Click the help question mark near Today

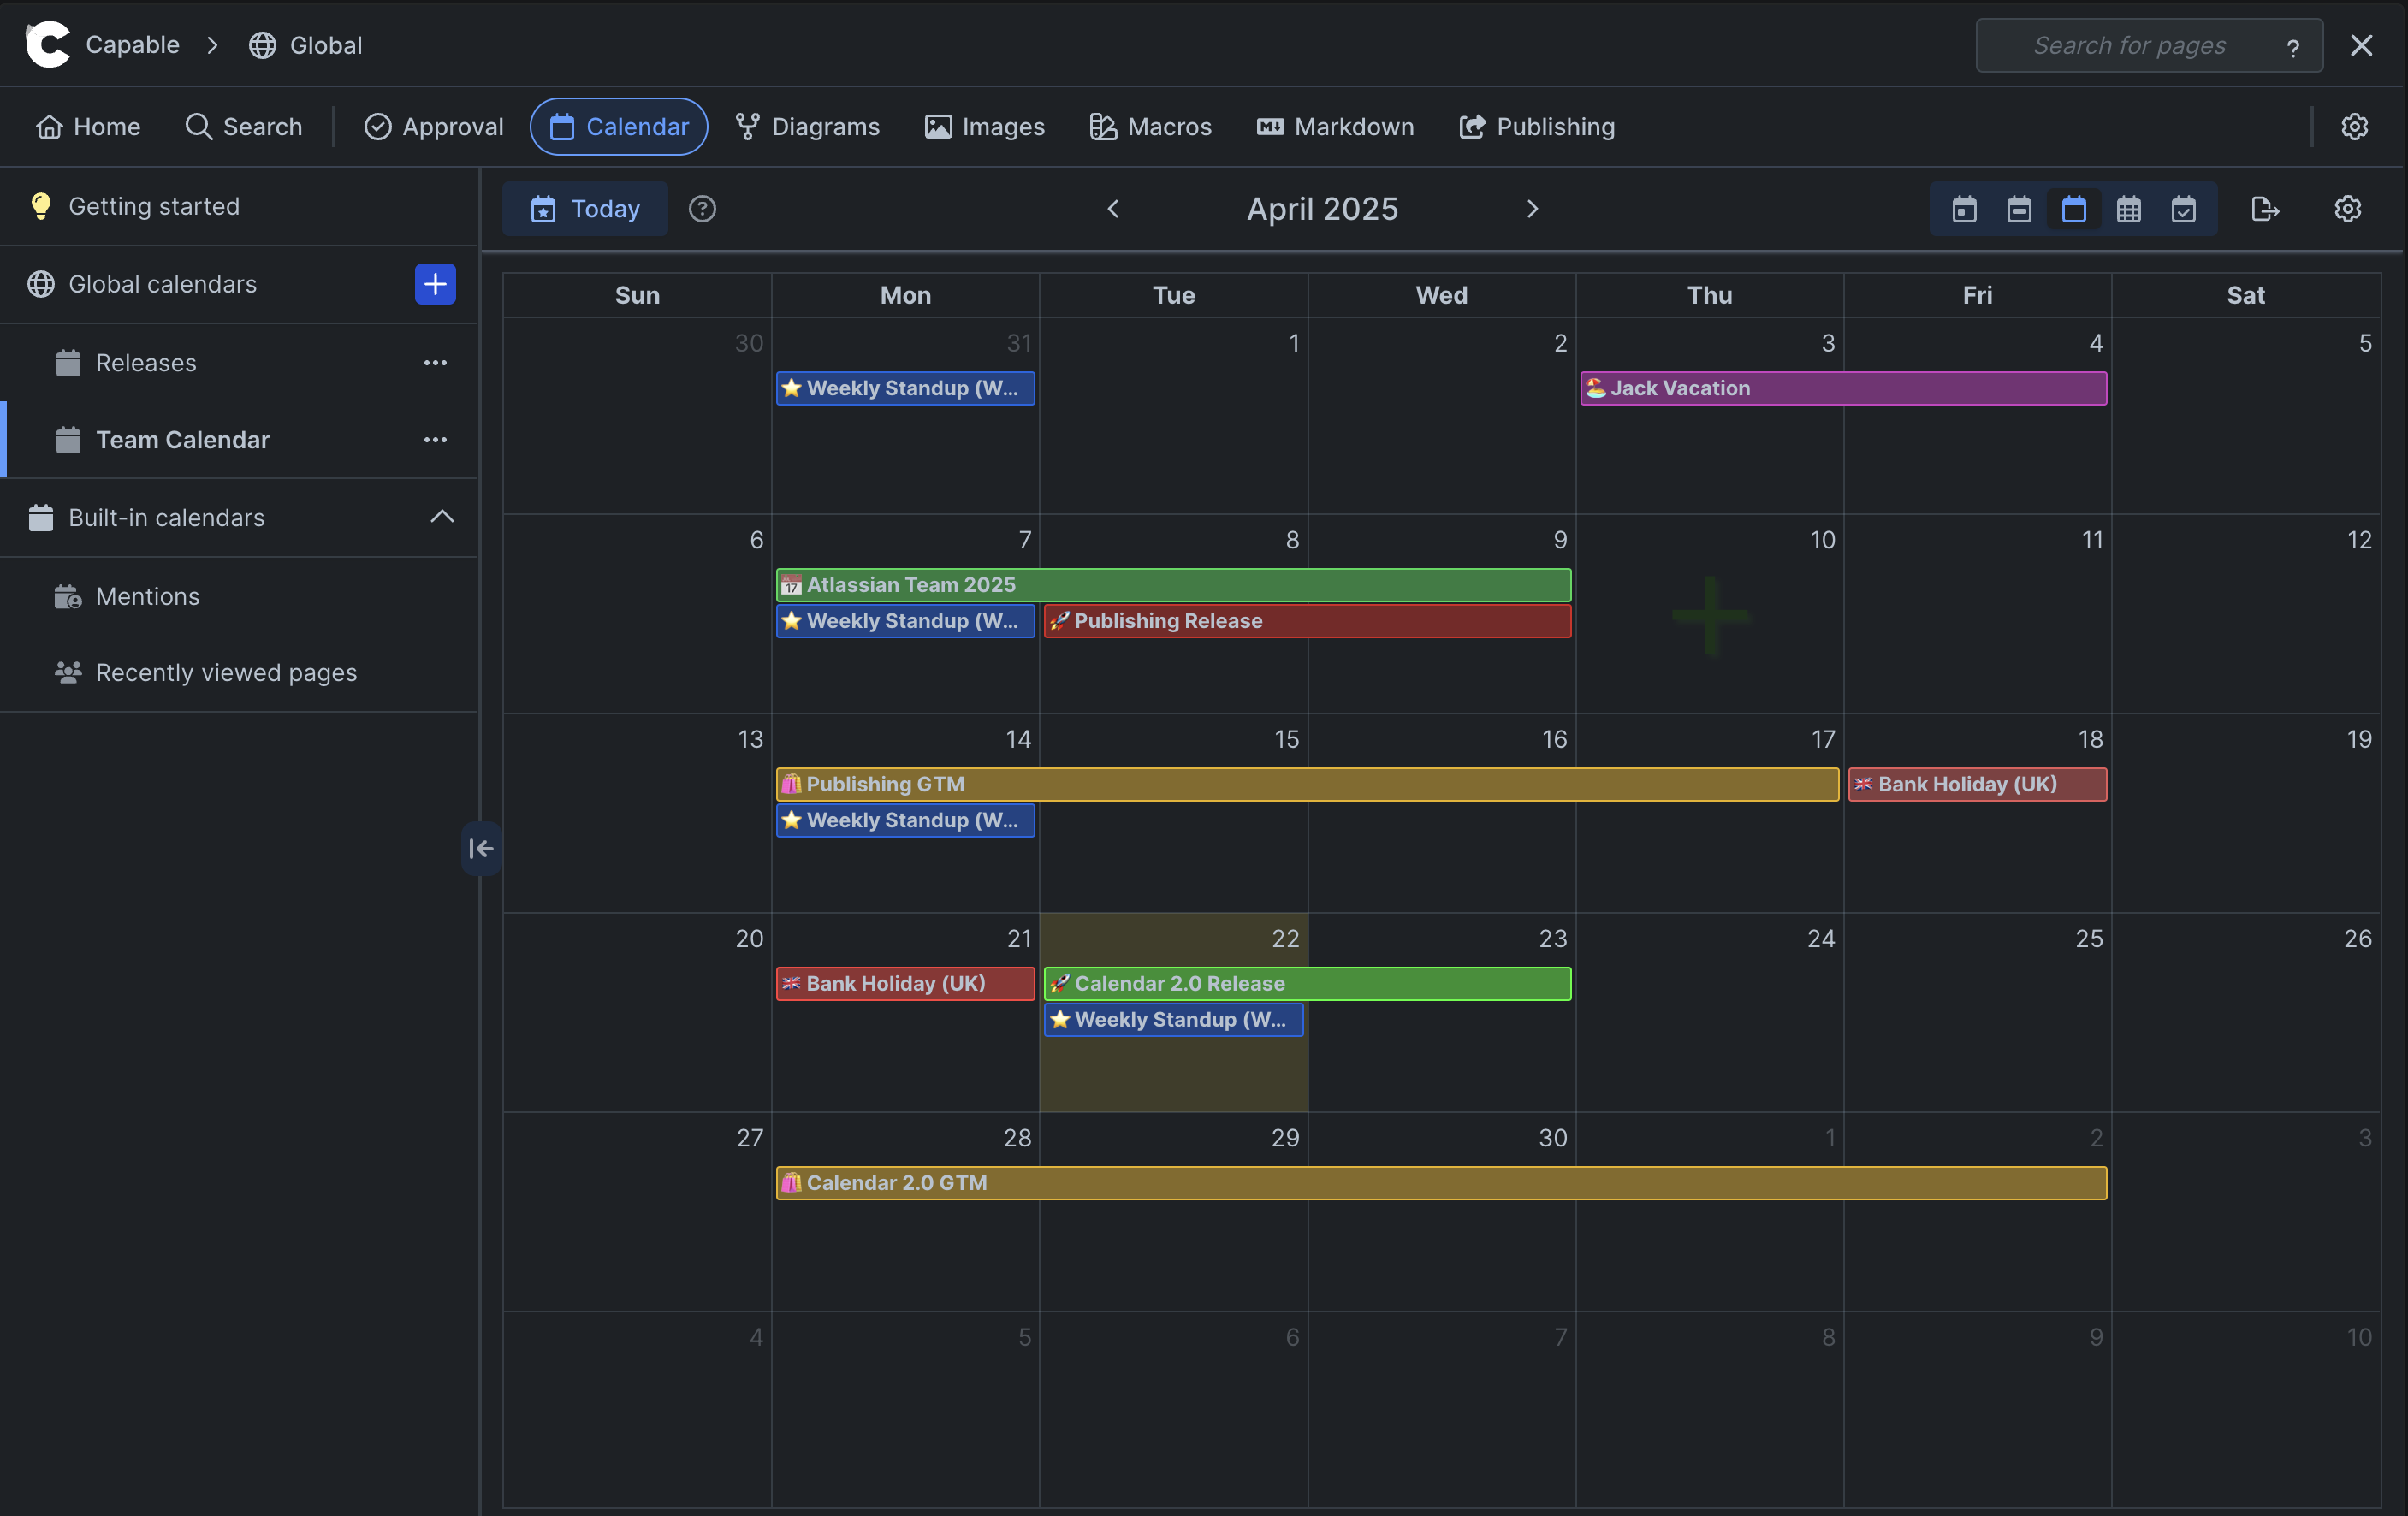[x=702, y=209]
